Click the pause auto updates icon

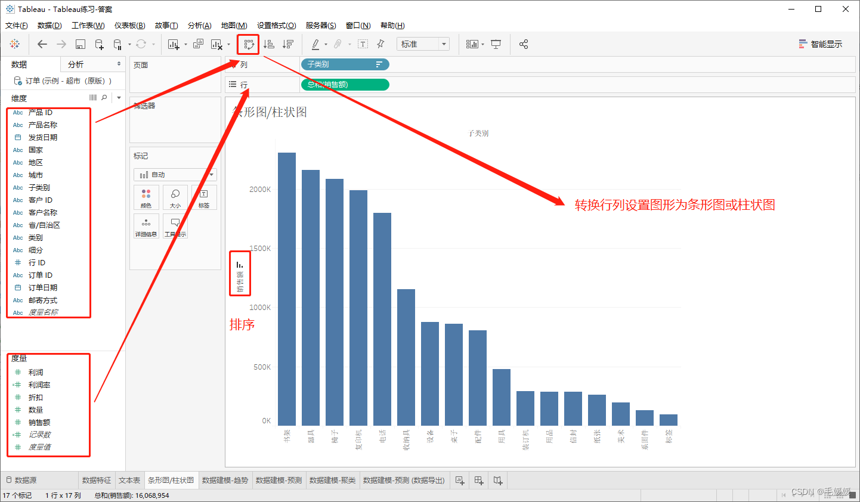(117, 44)
